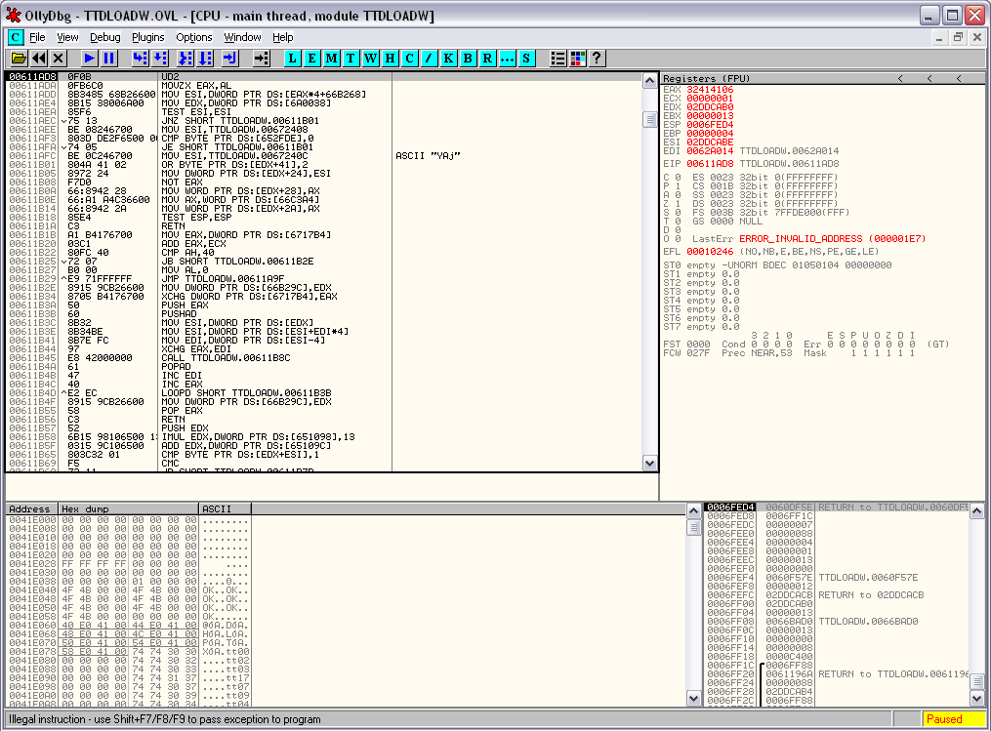Select the EIP register value 00611AD8
The image size is (991, 731).
point(710,164)
